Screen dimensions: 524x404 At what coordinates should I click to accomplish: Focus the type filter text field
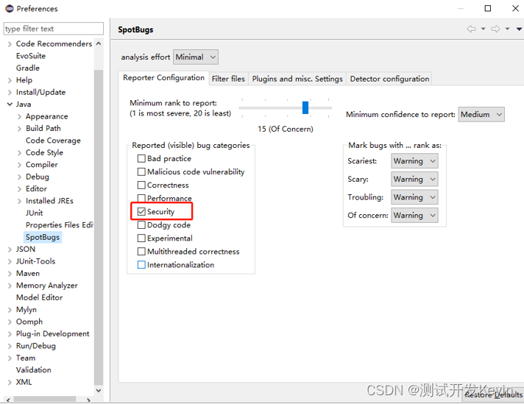point(54,29)
